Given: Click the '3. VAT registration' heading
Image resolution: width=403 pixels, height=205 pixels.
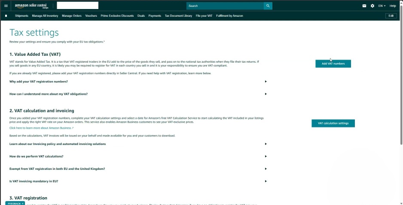Looking at the screenshot, I should (28, 198).
